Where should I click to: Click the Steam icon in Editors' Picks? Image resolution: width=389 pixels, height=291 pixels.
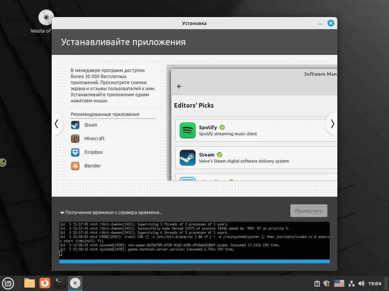(188, 158)
